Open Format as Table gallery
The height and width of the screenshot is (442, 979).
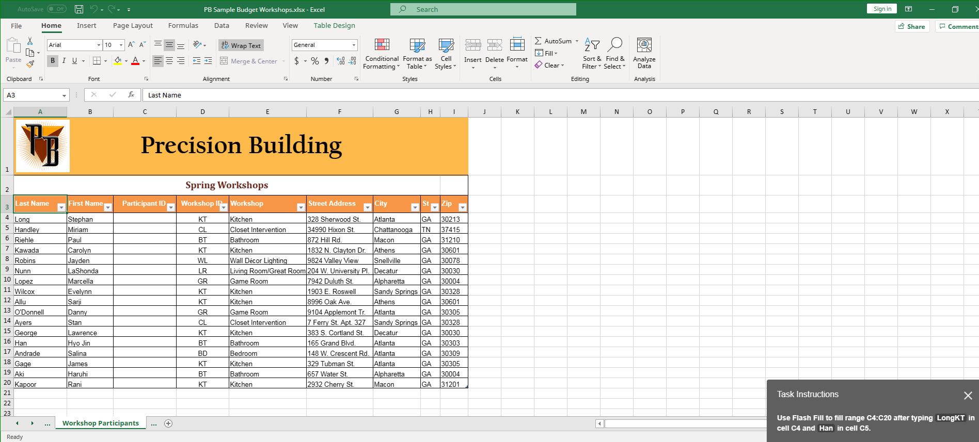pyautogui.click(x=417, y=54)
